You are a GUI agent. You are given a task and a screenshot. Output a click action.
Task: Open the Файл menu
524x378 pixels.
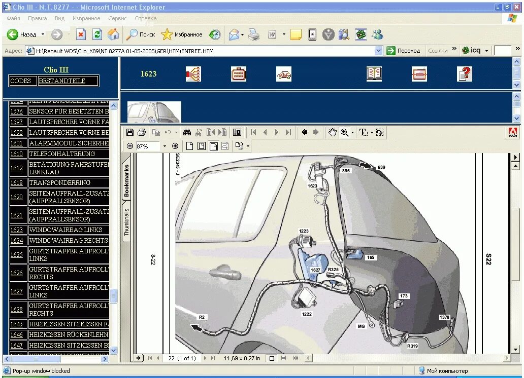(x=13, y=18)
